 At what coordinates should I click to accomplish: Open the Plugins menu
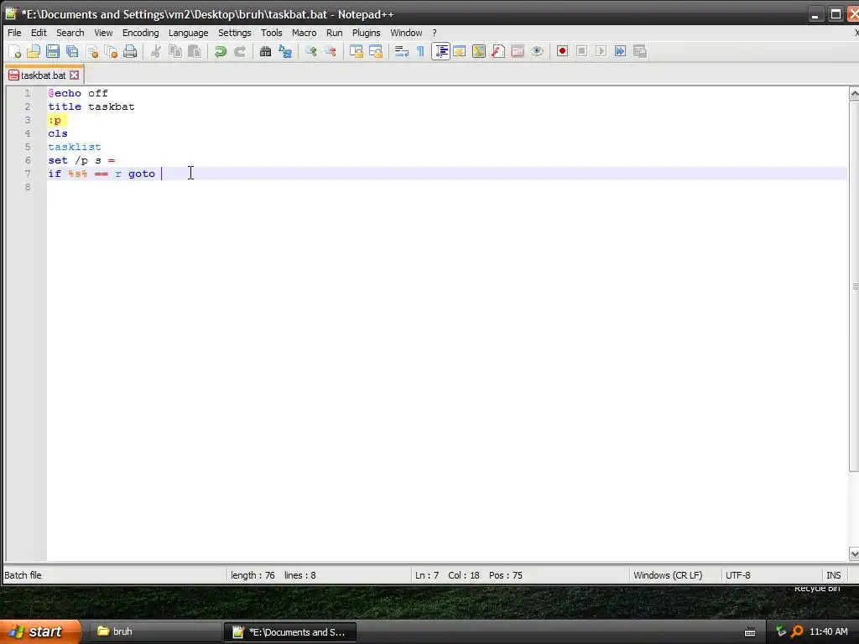pyautogui.click(x=366, y=33)
